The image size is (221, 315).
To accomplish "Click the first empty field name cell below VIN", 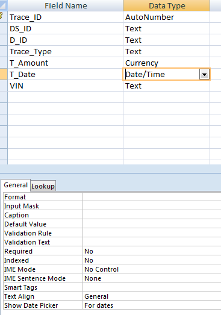I will 66,97.
